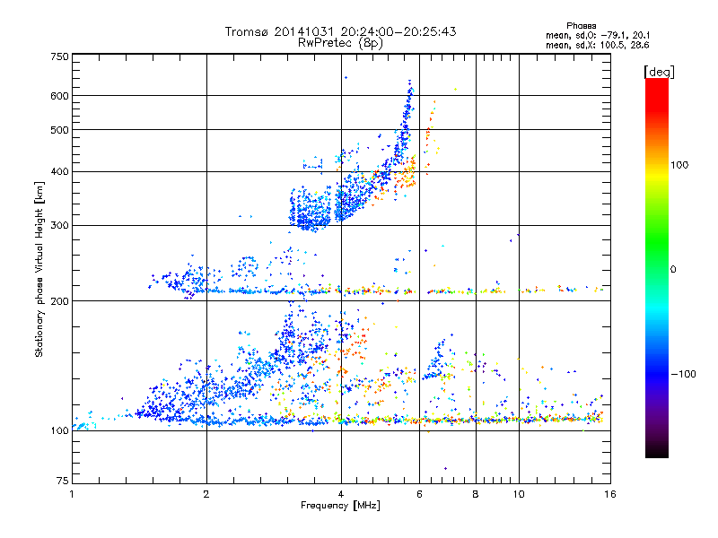Click the y-axis tick label '200'
The height and width of the screenshot is (538, 718).
59,301
